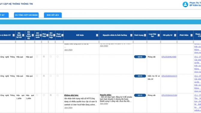The width and height of the screenshot is (201, 113).
Task: Focus the Nguyên nhân & Ảnh hưởng filter input
Action: click(x=116, y=42)
